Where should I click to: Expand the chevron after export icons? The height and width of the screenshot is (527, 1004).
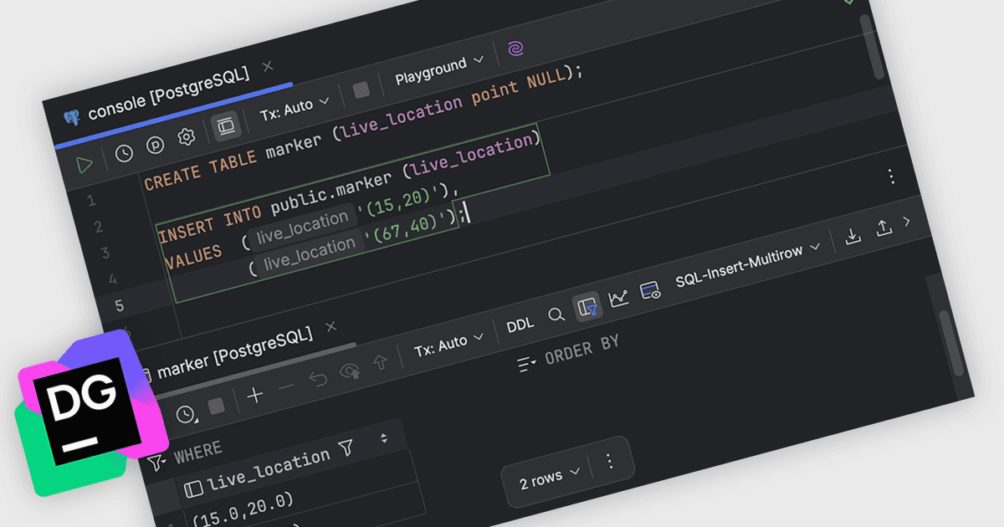coord(906,222)
